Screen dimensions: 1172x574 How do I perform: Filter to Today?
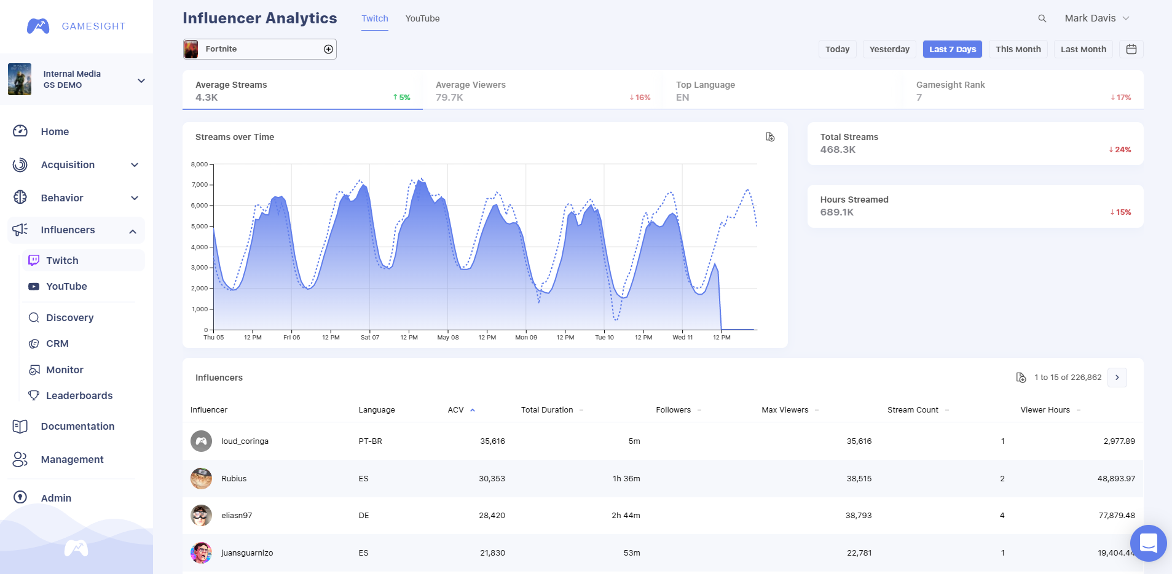pyautogui.click(x=837, y=49)
